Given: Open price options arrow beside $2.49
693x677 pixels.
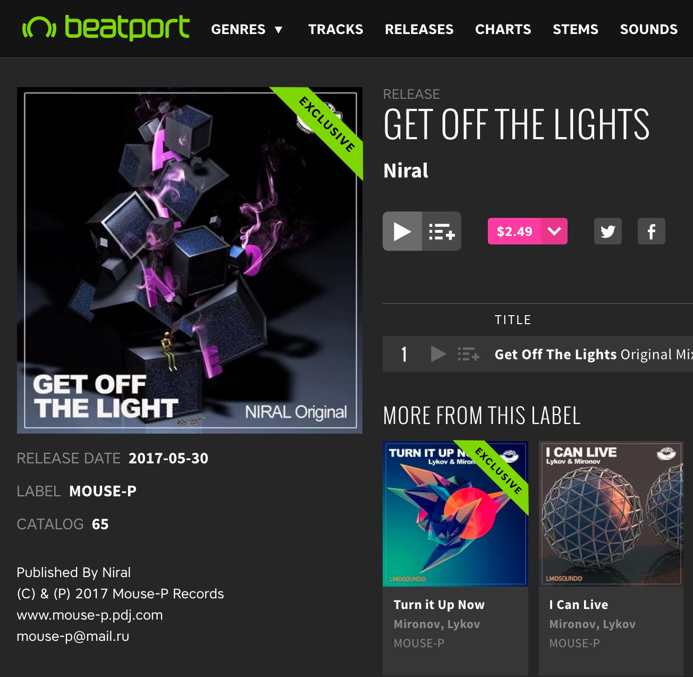Looking at the screenshot, I should 554,231.
